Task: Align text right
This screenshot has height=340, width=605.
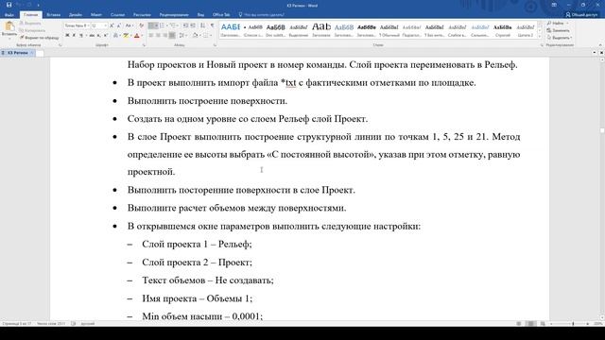Action: coord(165,36)
